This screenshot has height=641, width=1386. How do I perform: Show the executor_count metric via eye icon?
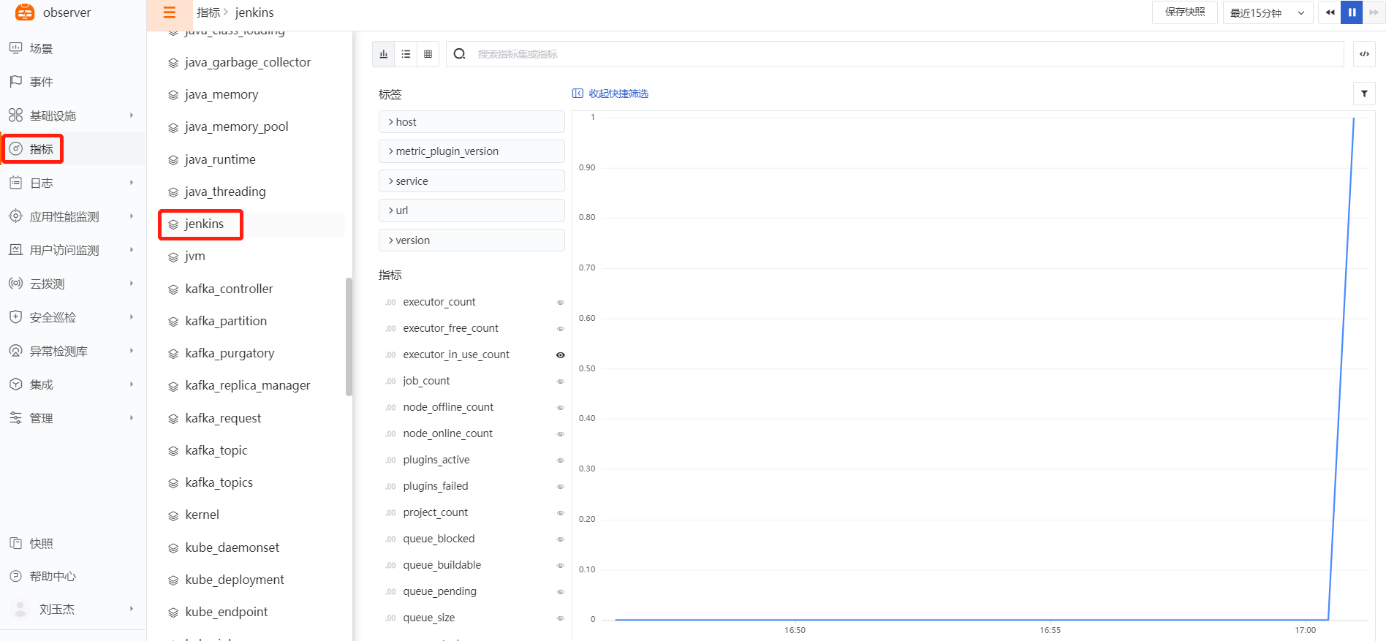(x=561, y=303)
